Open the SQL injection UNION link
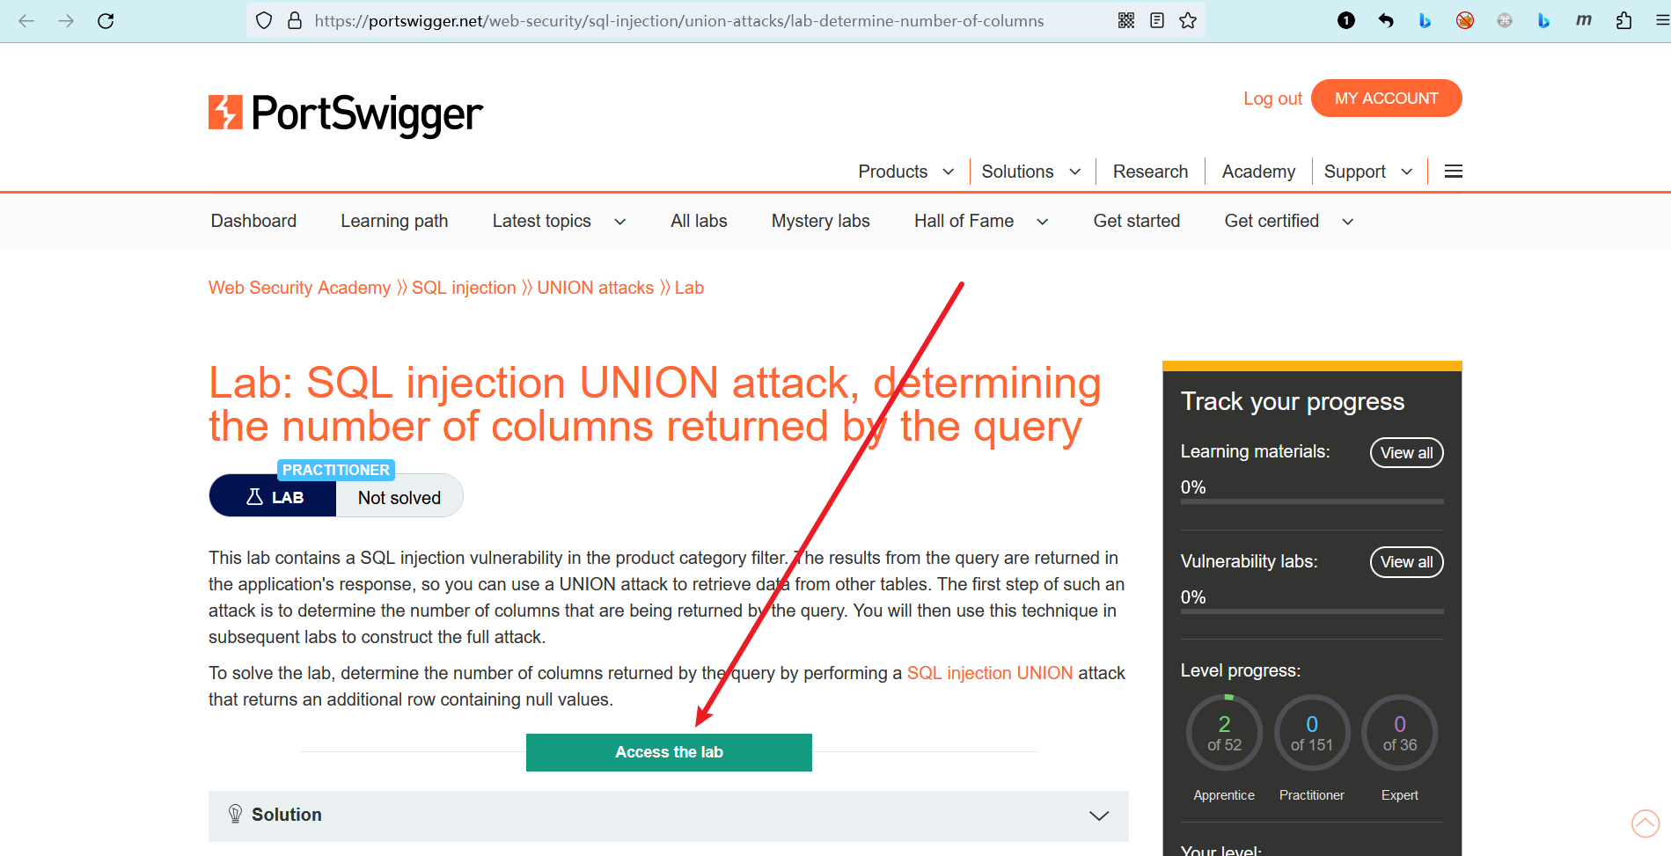 (990, 673)
